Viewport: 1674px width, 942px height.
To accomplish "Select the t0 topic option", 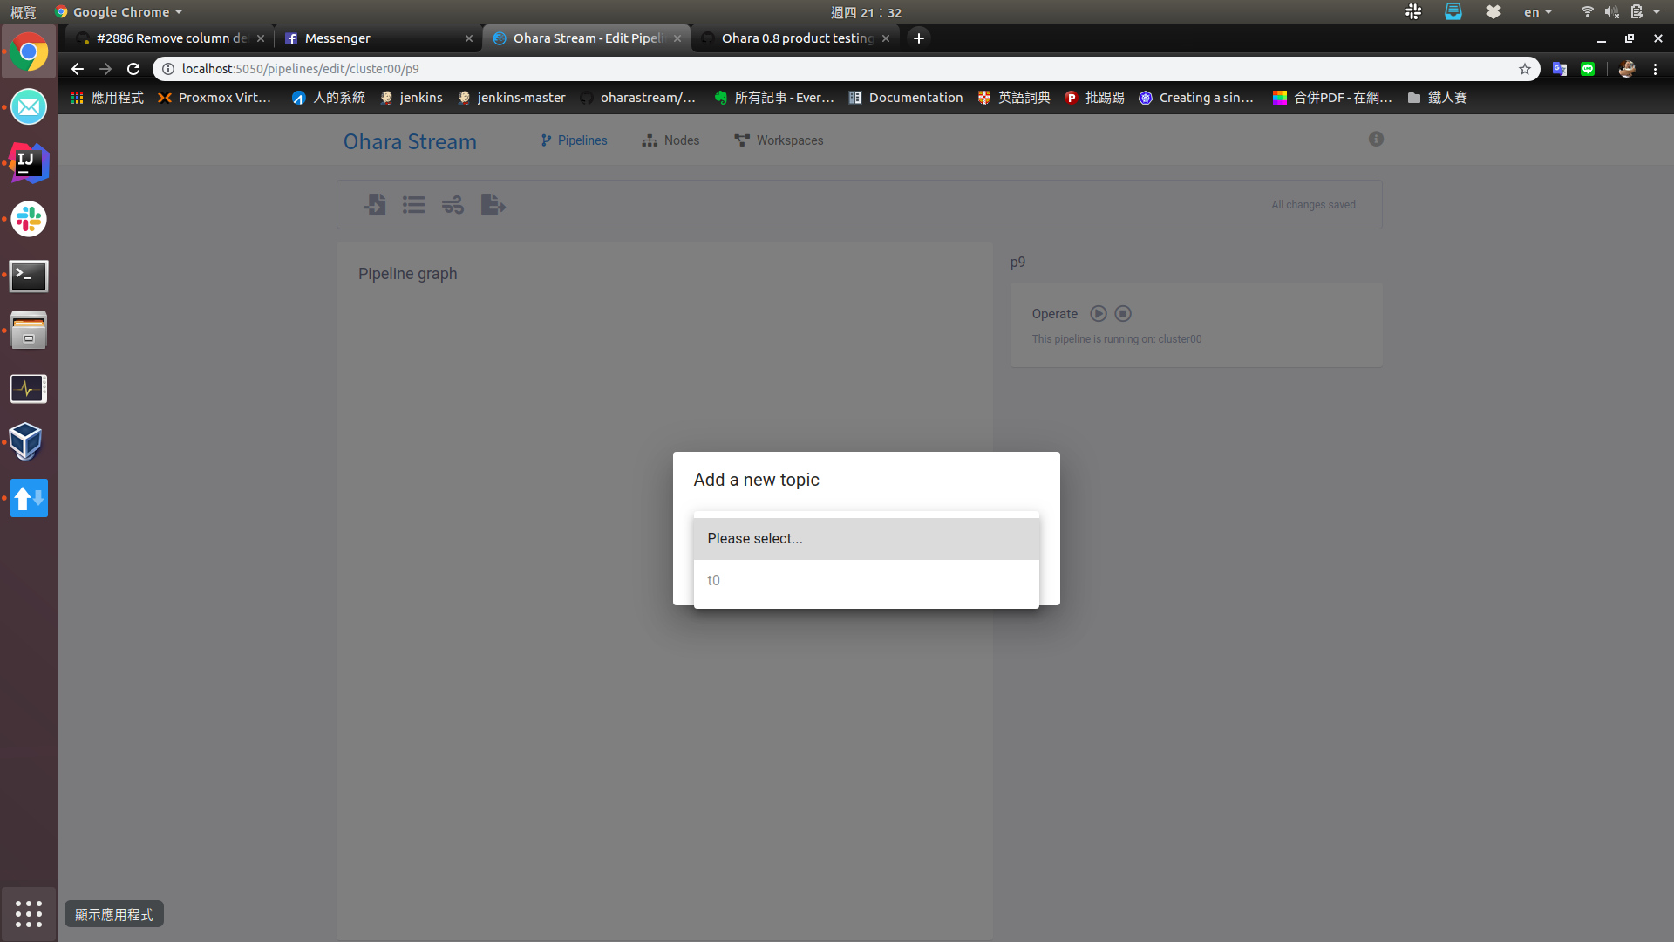I will pos(866,581).
